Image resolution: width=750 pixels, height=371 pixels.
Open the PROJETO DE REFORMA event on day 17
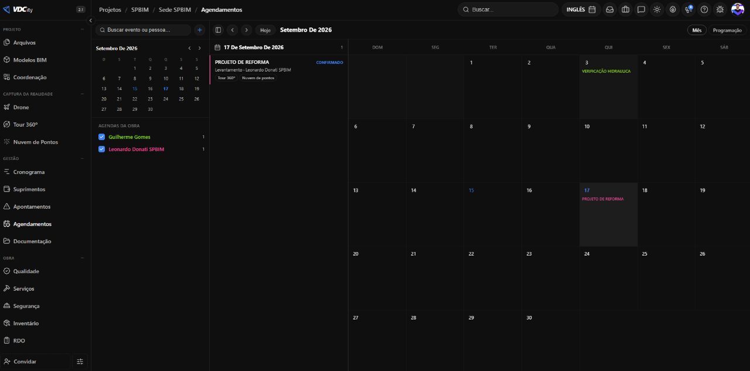coord(603,199)
